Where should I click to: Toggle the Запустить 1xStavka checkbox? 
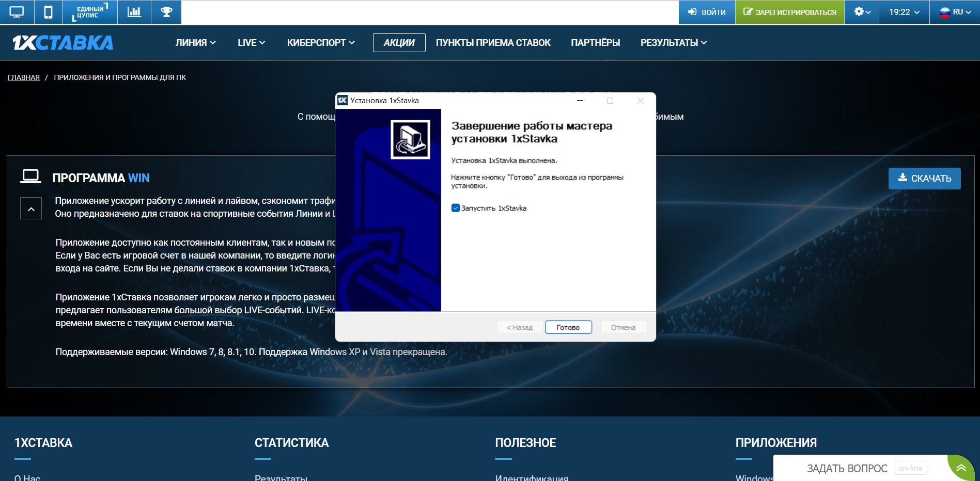(455, 208)
